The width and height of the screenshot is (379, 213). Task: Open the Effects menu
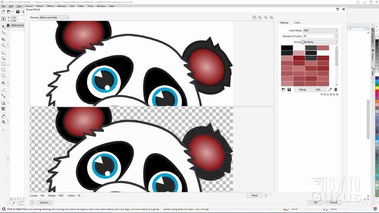[x=50, y=6]
